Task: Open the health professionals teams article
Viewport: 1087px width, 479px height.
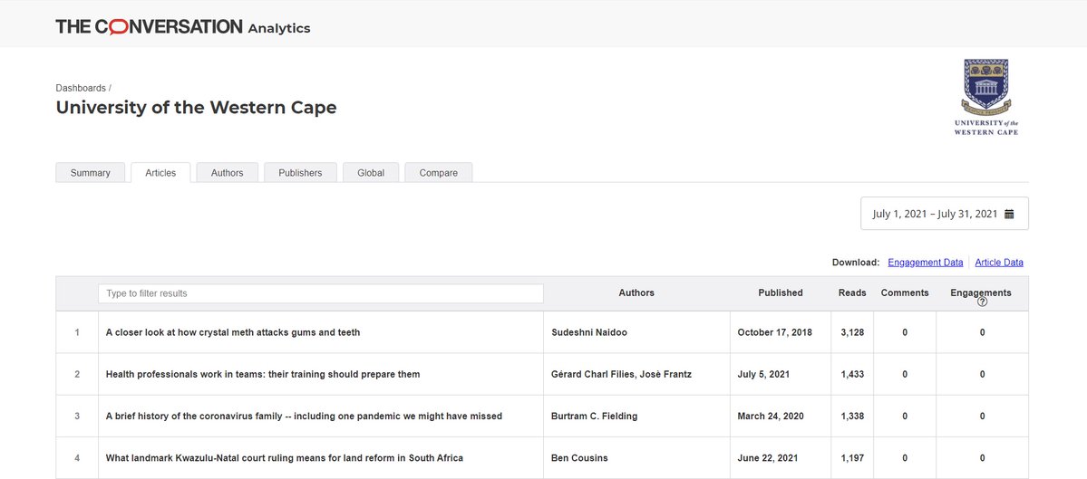Action: coord(263,375)
